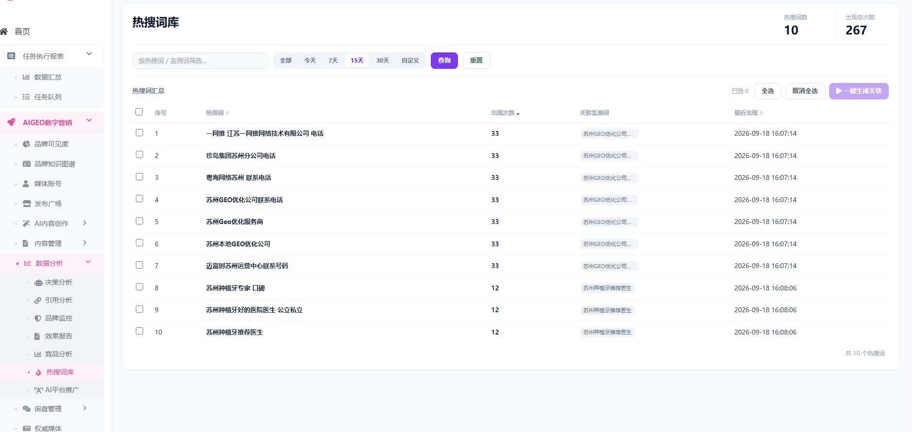Toggle the select-all checkbox in table header

(x=139, y=112)
